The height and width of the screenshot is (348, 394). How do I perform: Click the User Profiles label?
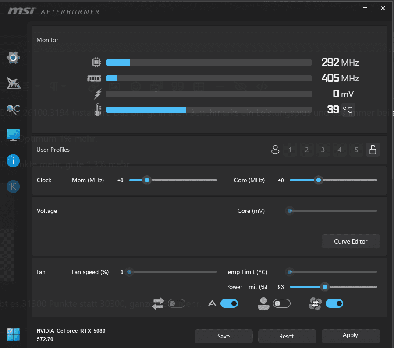(53, 150)
